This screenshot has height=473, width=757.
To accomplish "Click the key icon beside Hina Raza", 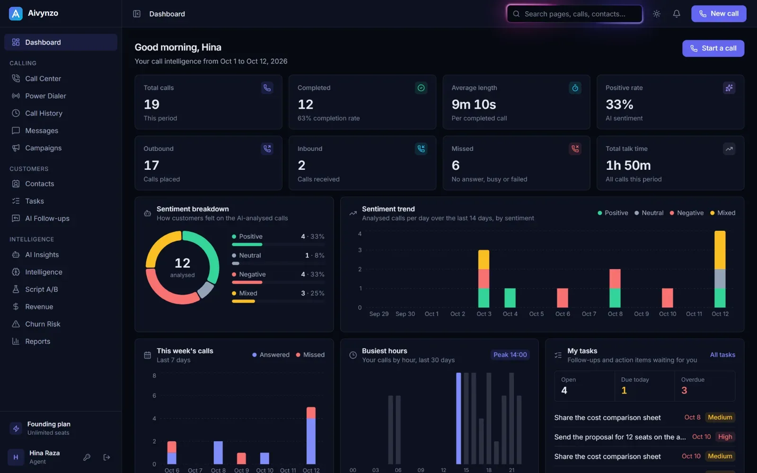I will [87, 457].
